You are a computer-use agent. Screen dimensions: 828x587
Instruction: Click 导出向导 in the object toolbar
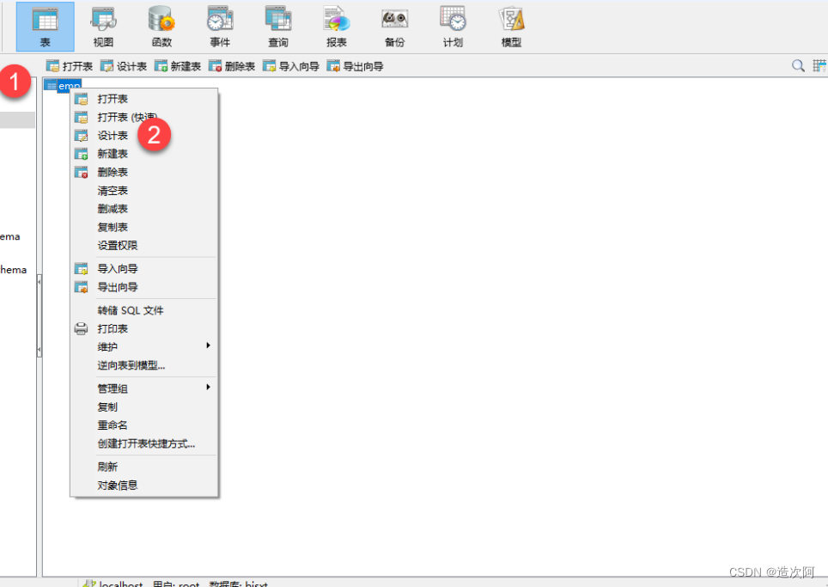pyautogui.click(x=355, y=66)
